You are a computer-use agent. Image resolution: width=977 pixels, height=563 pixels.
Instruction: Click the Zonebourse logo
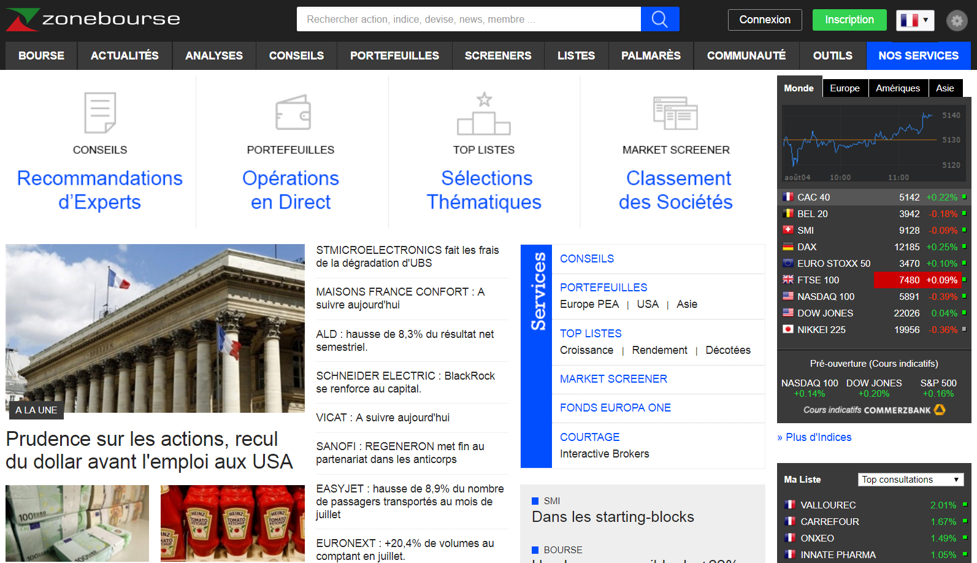[93, 20]
